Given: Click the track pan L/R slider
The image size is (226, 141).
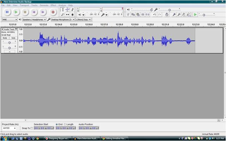Looking at the screenshot, I should coord(10,48).
